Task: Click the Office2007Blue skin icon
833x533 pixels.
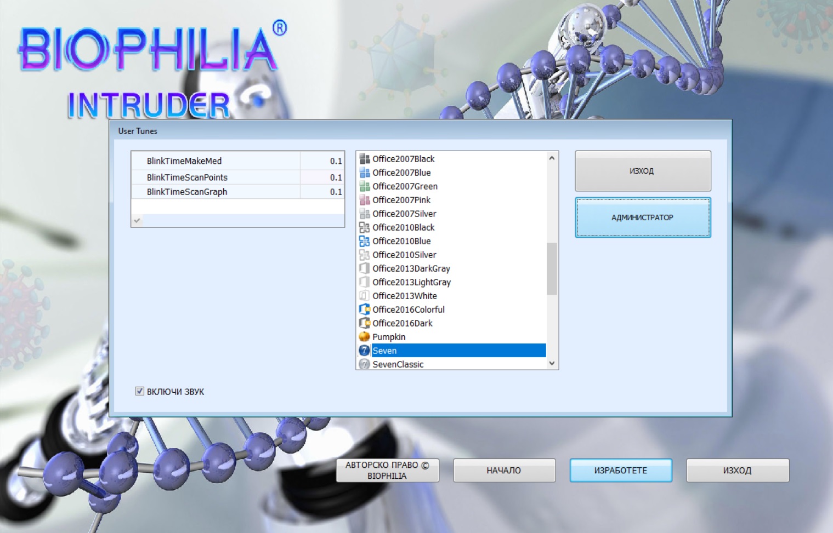Action: (x=364, y=173)
